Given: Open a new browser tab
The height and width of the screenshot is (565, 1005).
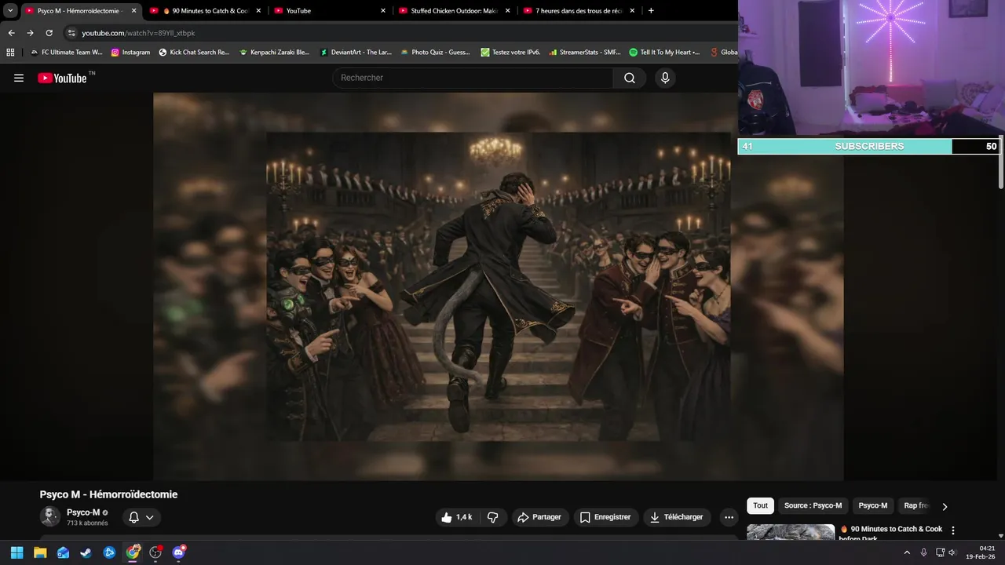Looking at the screenshot, I should 651,10.
